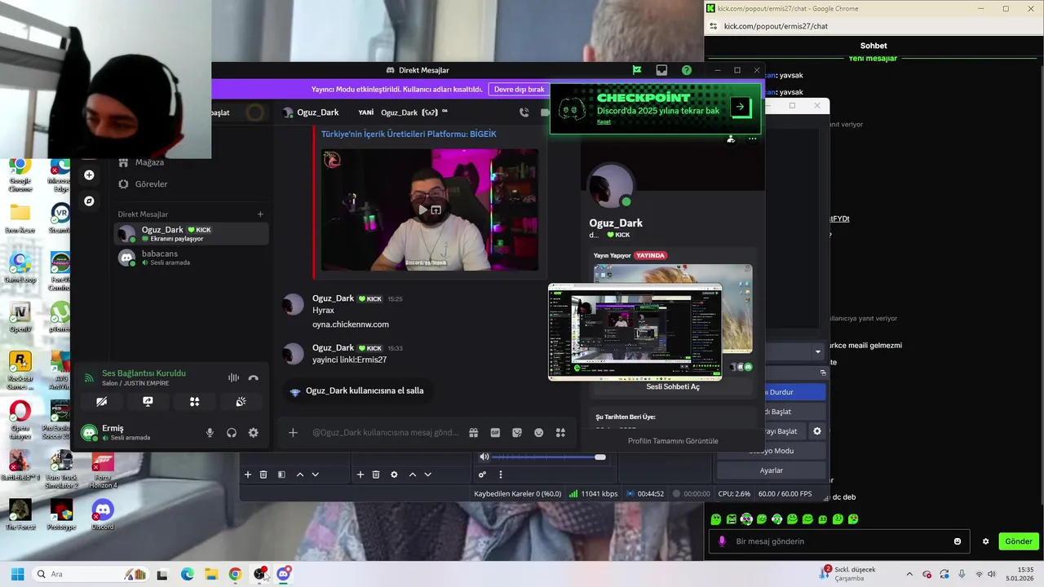Image resolution: width=1044 pixels, height=587 pixels.
Task: Send Kick chat message with Gönder
Action: pos(1018,541)
